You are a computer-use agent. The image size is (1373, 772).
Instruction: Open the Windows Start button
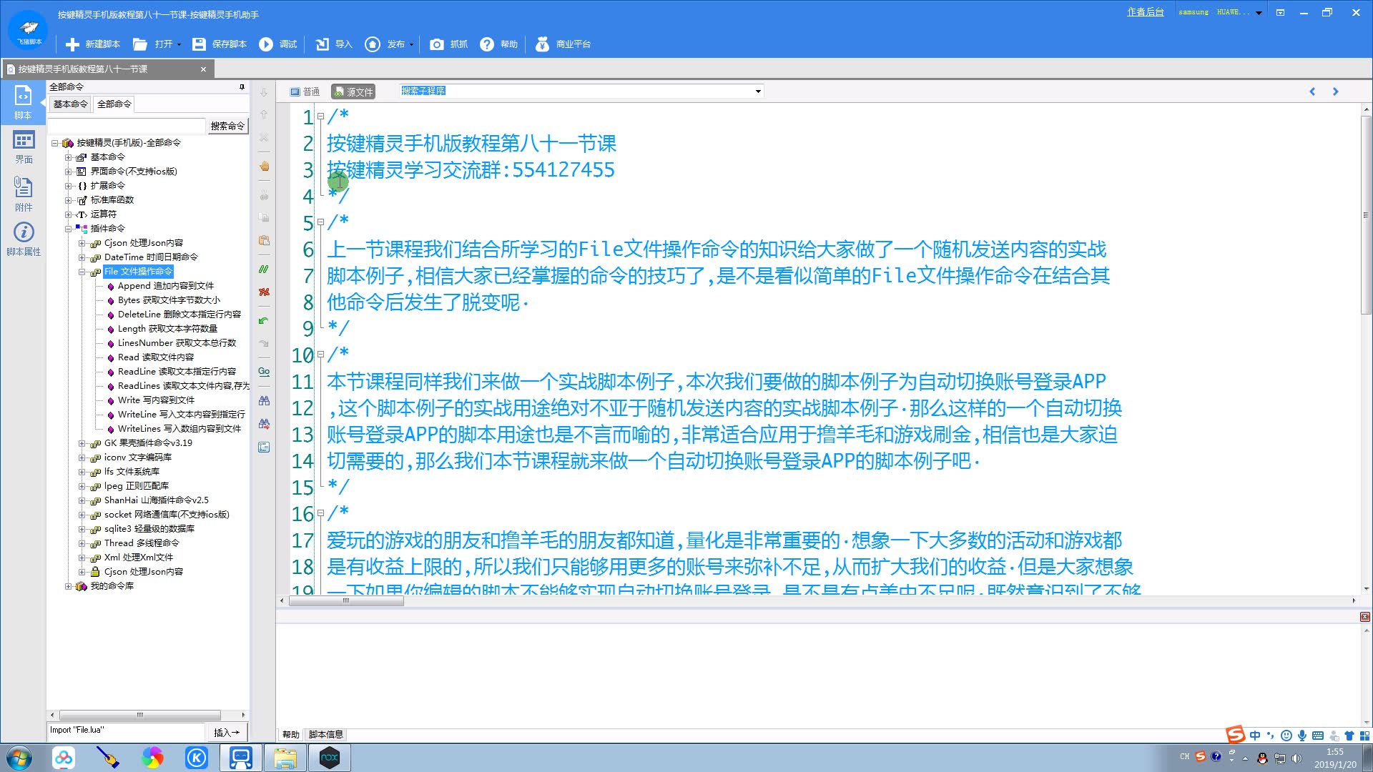tap(19, 758)
